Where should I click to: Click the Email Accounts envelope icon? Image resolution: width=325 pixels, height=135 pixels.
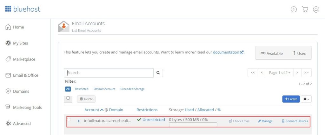(63, 26)
